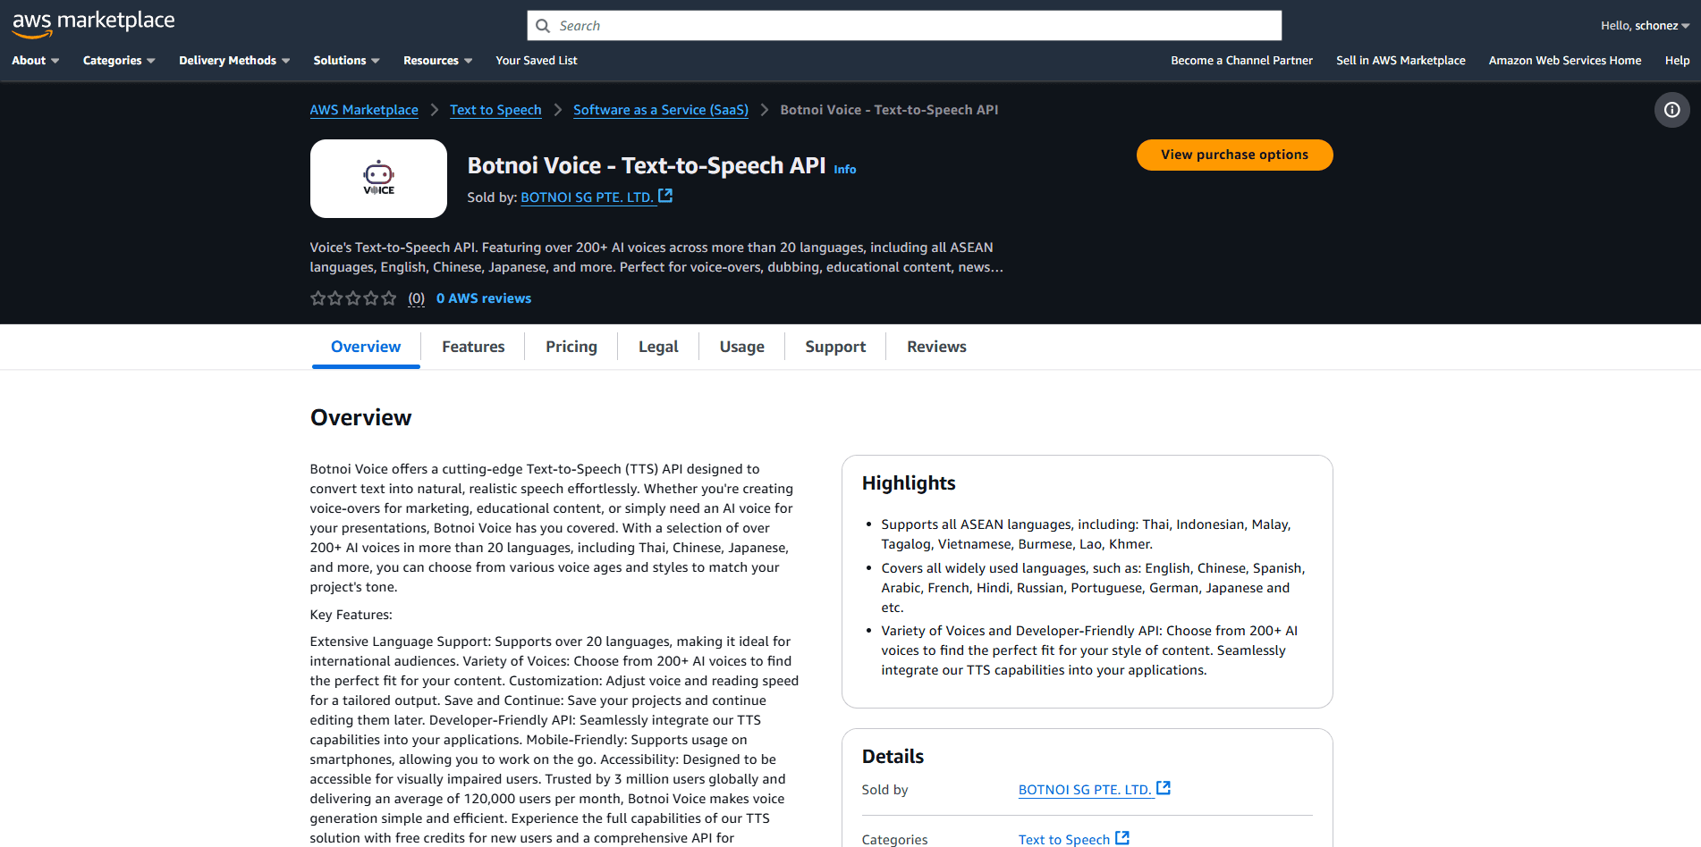Click the 'Key Features:' text
The image size is (1701, 847).
tap(351, 615)
